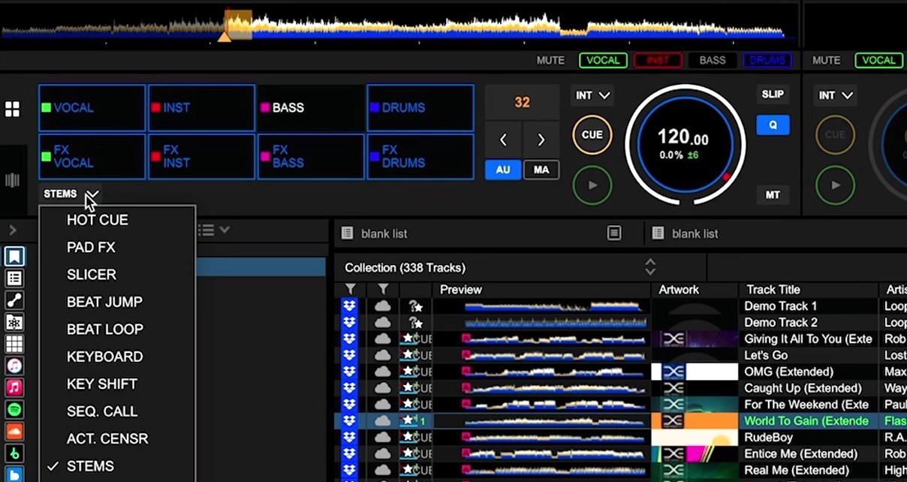Open the INT playback mode dropdown on left deck

592,95
